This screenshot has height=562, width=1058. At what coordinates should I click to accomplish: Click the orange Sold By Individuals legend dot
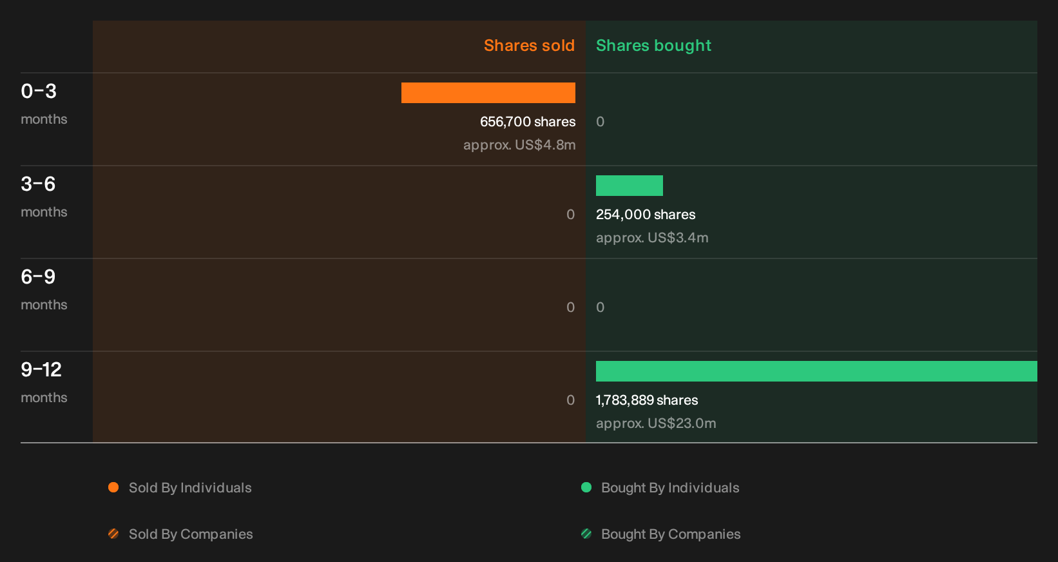pos(113,487)
